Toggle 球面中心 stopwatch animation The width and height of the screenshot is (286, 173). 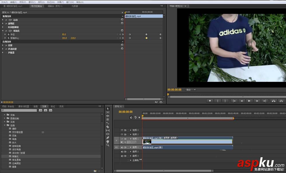click(x=9, y=38)
